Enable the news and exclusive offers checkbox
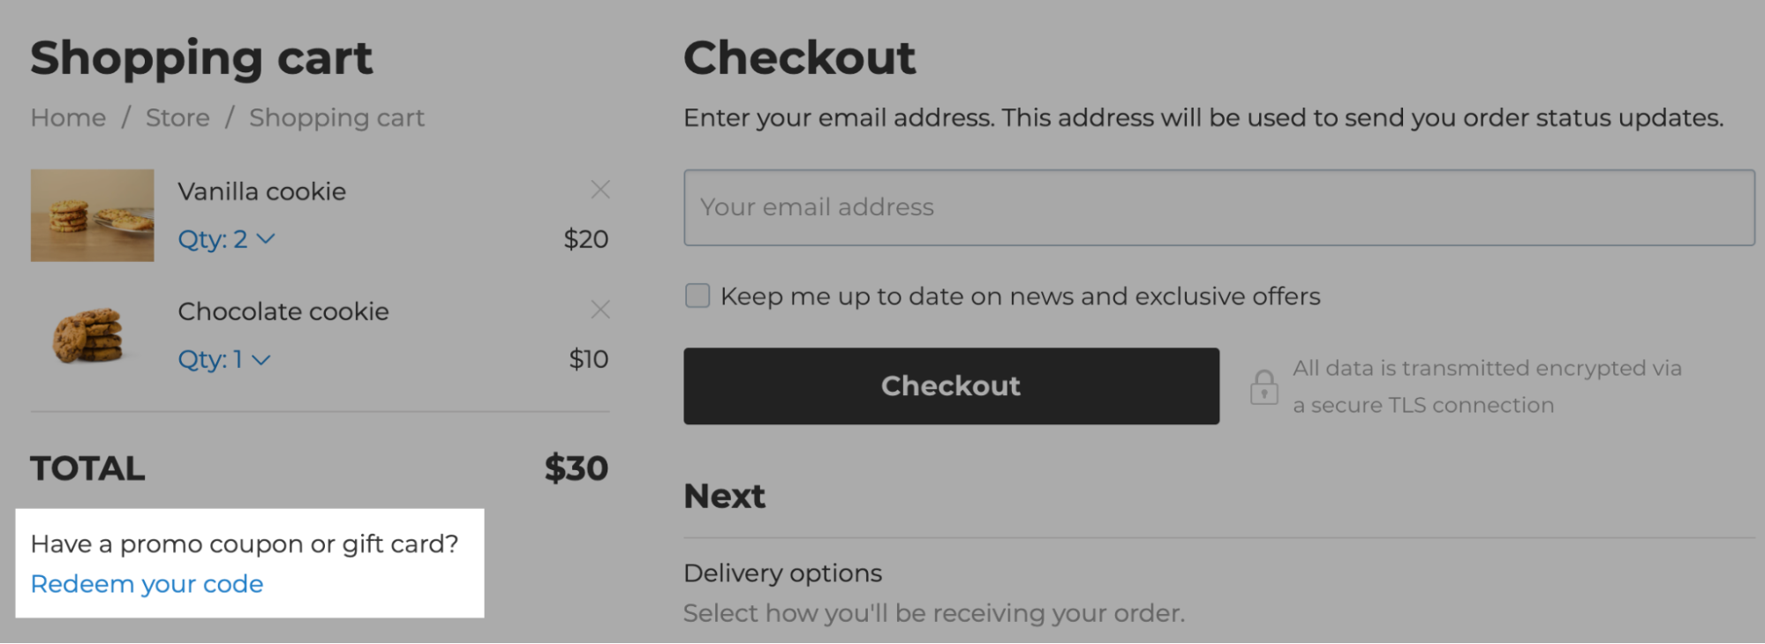The height and width of the screenshot is (644, 1765). (x=697, y=296)
